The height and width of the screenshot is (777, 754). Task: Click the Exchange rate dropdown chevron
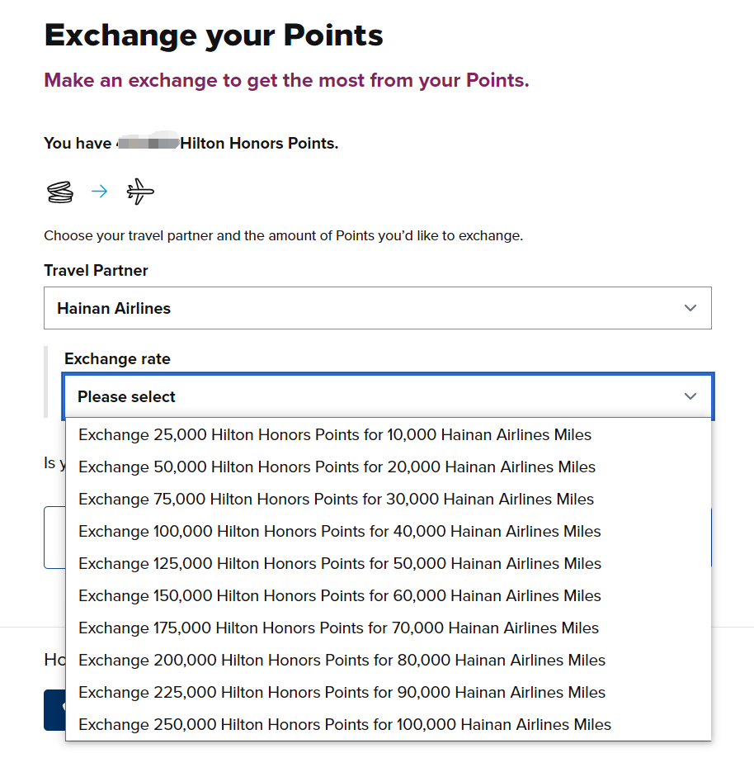(690, 396)
